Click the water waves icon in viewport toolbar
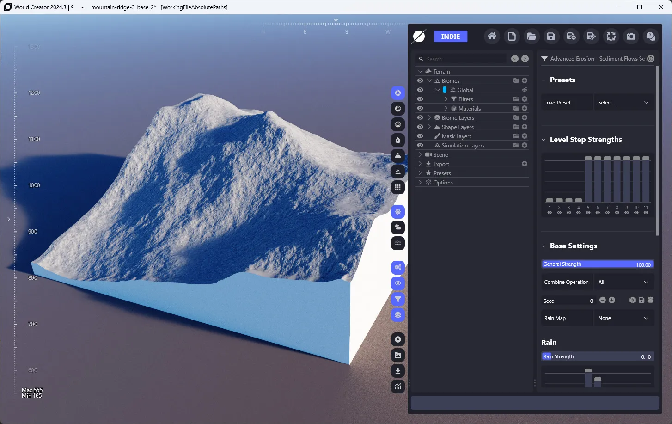The image size is (672, 424). pos(398,243)
